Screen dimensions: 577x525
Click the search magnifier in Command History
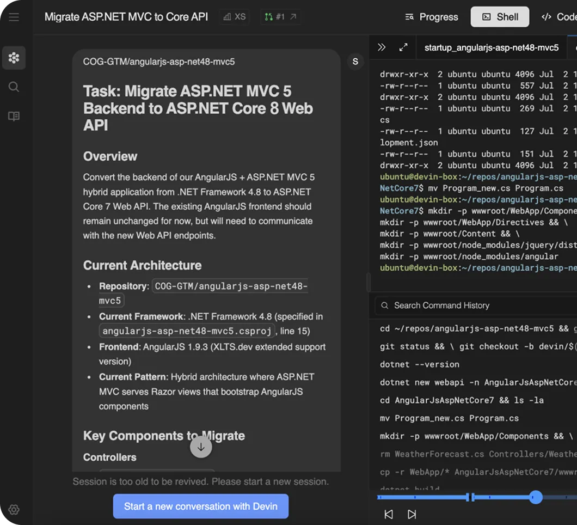coord(384,306)
